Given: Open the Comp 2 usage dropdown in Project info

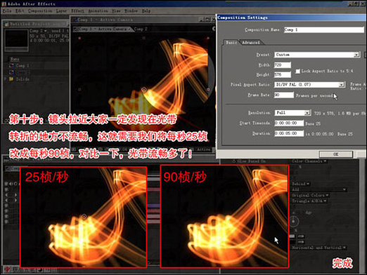Looking at the screenshot, I should pyautogui.click(x=46, y=31).
